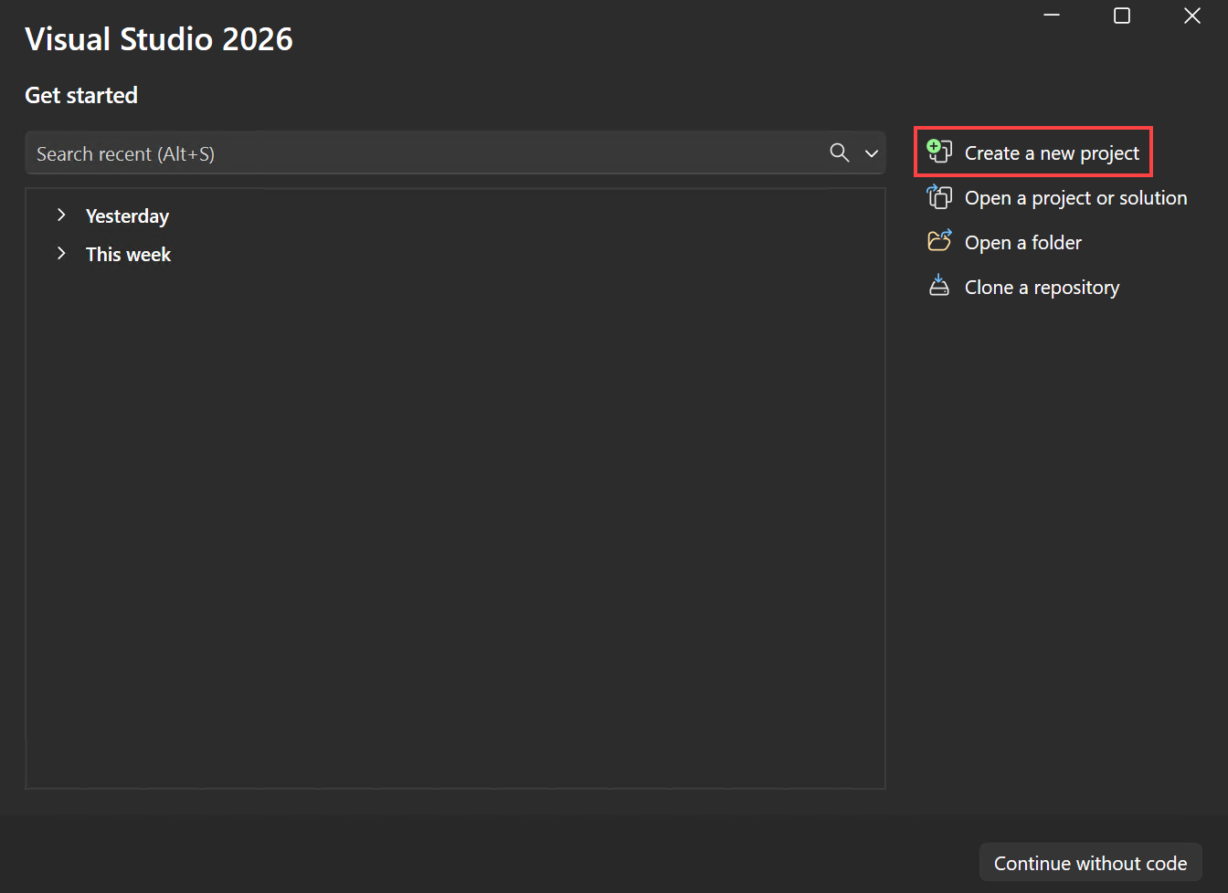The width and height of the screenshot is (1228, 893).
Task: Click the magnifying glass search icon
Action: pyautogui.click(x=838, y=152)
